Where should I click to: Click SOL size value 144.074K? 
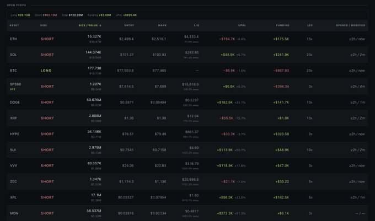[x=93, y=52]
